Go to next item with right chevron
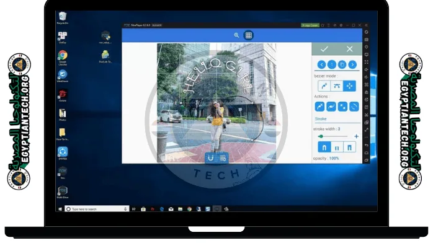The height and width of the screenshot is (243, 433). (352, 64)
